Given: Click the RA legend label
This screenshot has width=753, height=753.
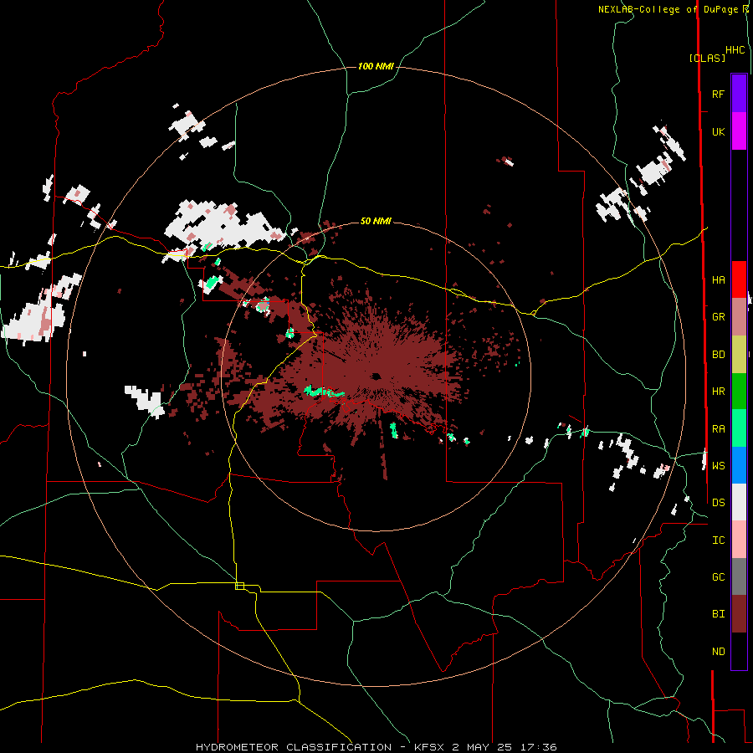Looking at the screenshot, I should [x=718, y=428].
